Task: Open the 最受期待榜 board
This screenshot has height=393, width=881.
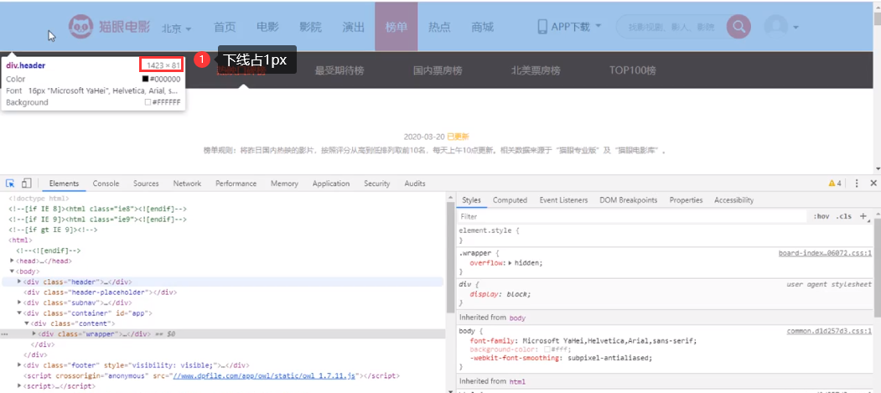Action: click(x=339, y=70)
